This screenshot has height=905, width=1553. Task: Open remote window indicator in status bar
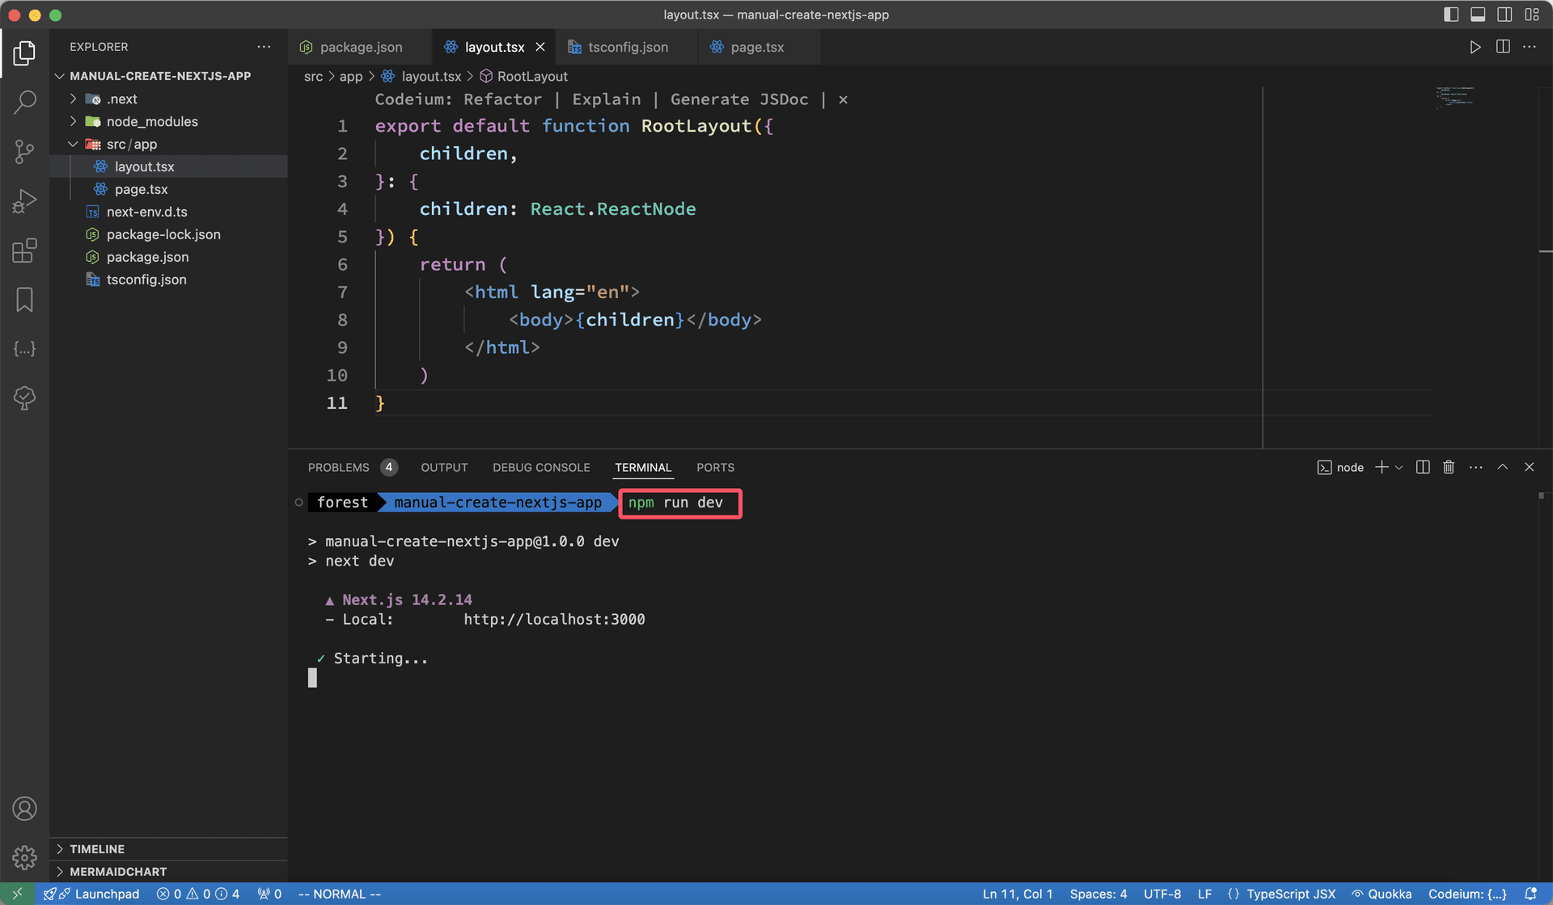(17, 894)
